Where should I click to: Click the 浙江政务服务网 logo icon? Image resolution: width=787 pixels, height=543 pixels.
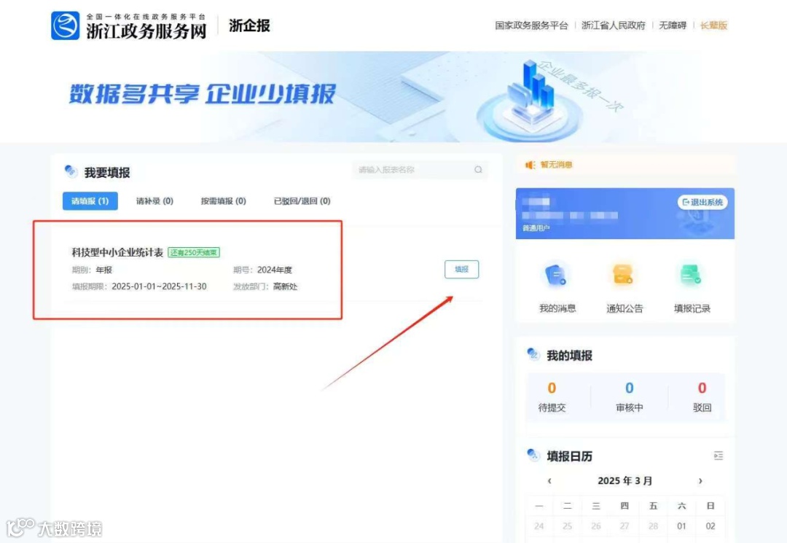coord(66,26)
